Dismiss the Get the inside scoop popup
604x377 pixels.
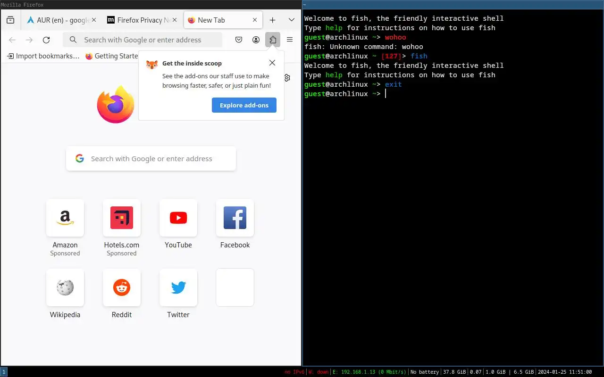pos(272,63)
